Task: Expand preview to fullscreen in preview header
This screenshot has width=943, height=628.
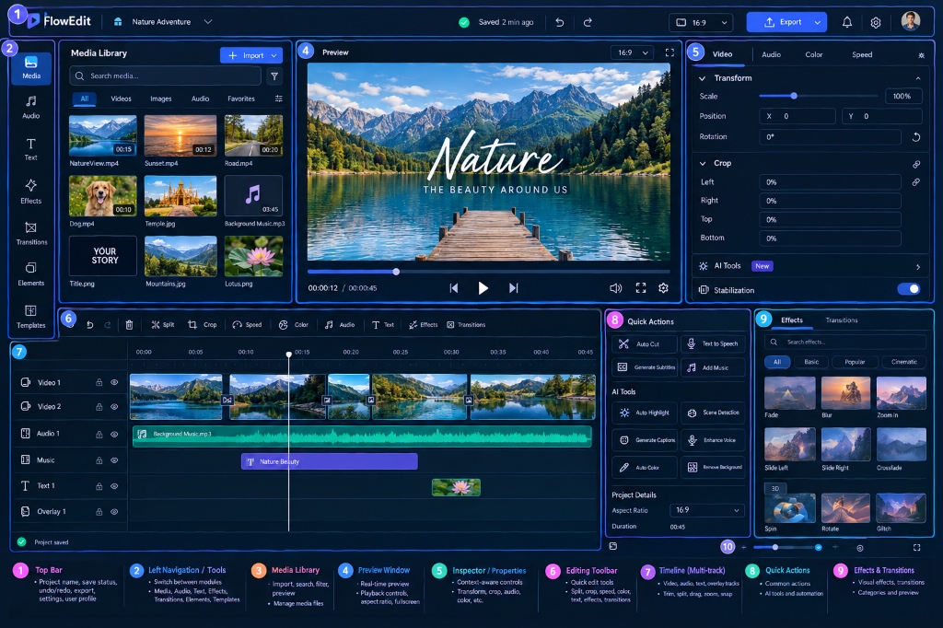Action: pyautogui.click(x=669, y=52)
